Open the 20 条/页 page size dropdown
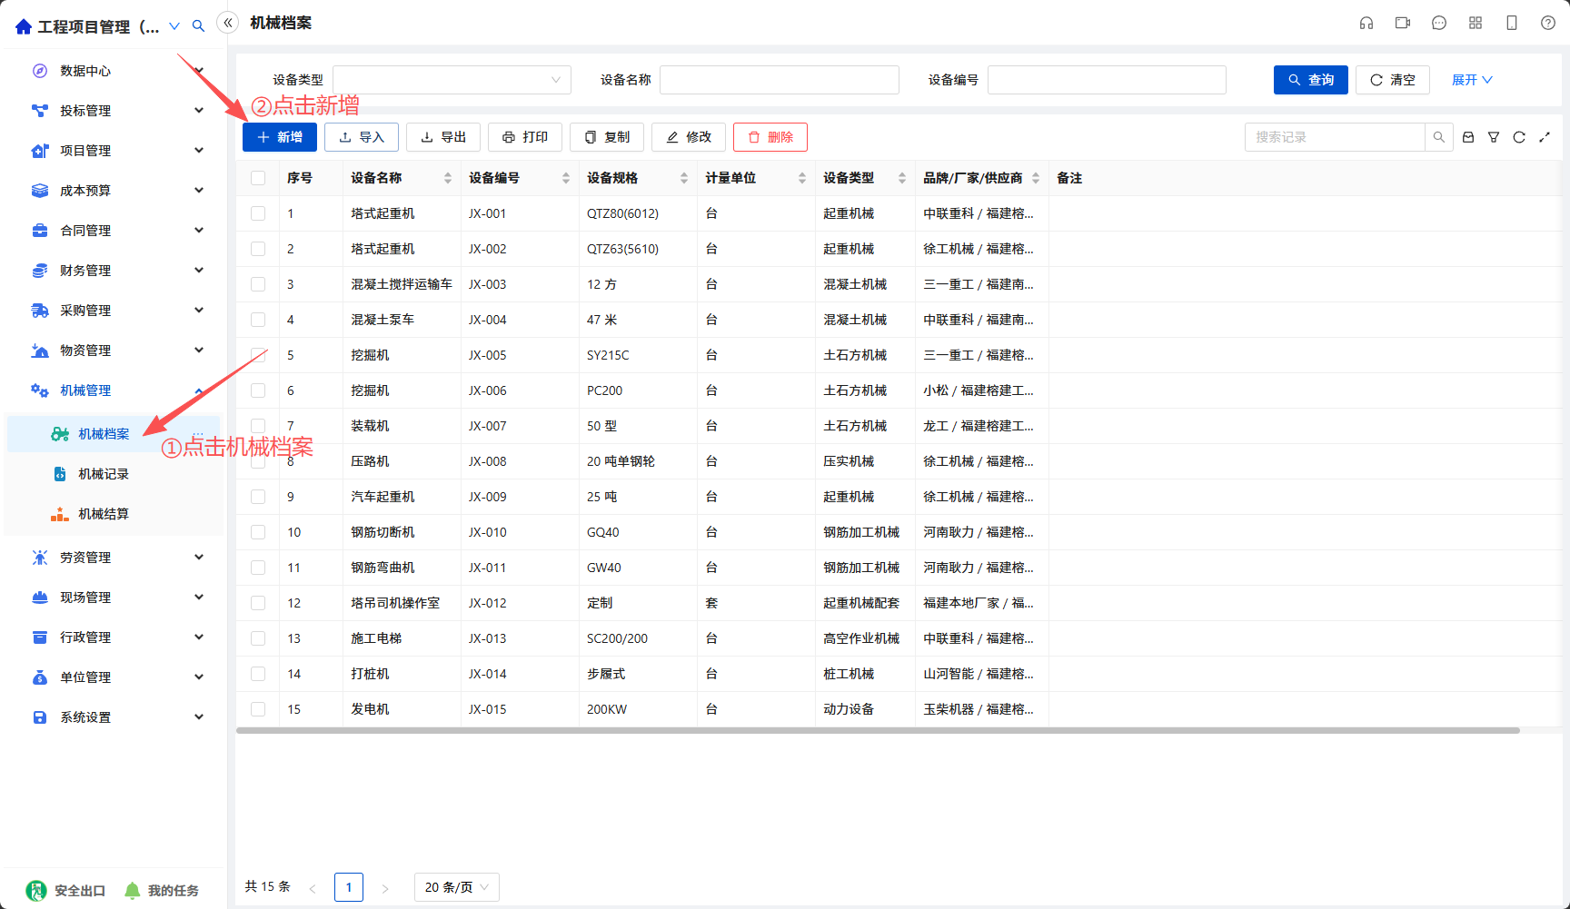 (x=457, y=887)
